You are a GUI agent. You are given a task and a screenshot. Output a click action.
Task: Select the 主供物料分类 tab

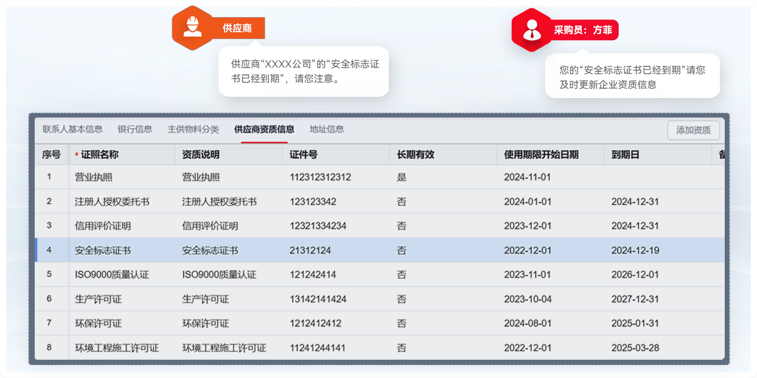click(x=193, y=129)
